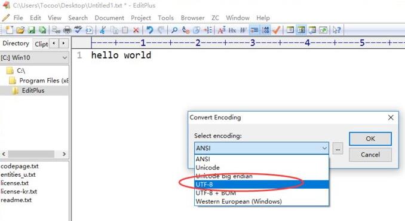Click the Cut scissors icon
The width and height of the screenshot is (405, 221).
(103, 30)
